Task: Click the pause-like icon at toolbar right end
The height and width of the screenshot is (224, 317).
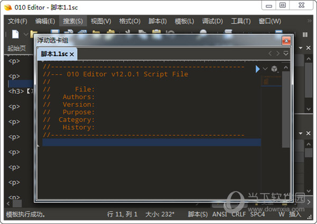Action: click(305, 34)
